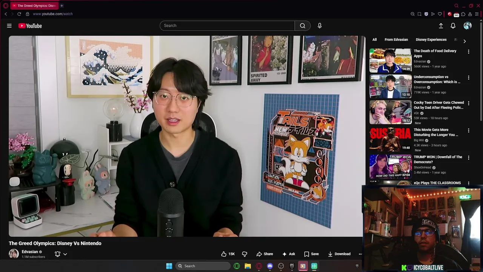Save the video to a playlist
The height and width of the screenshot is (272, 483).
tap(311, 254)
